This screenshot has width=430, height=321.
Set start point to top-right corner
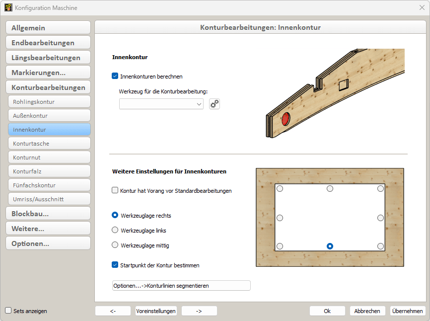point(380,188)
